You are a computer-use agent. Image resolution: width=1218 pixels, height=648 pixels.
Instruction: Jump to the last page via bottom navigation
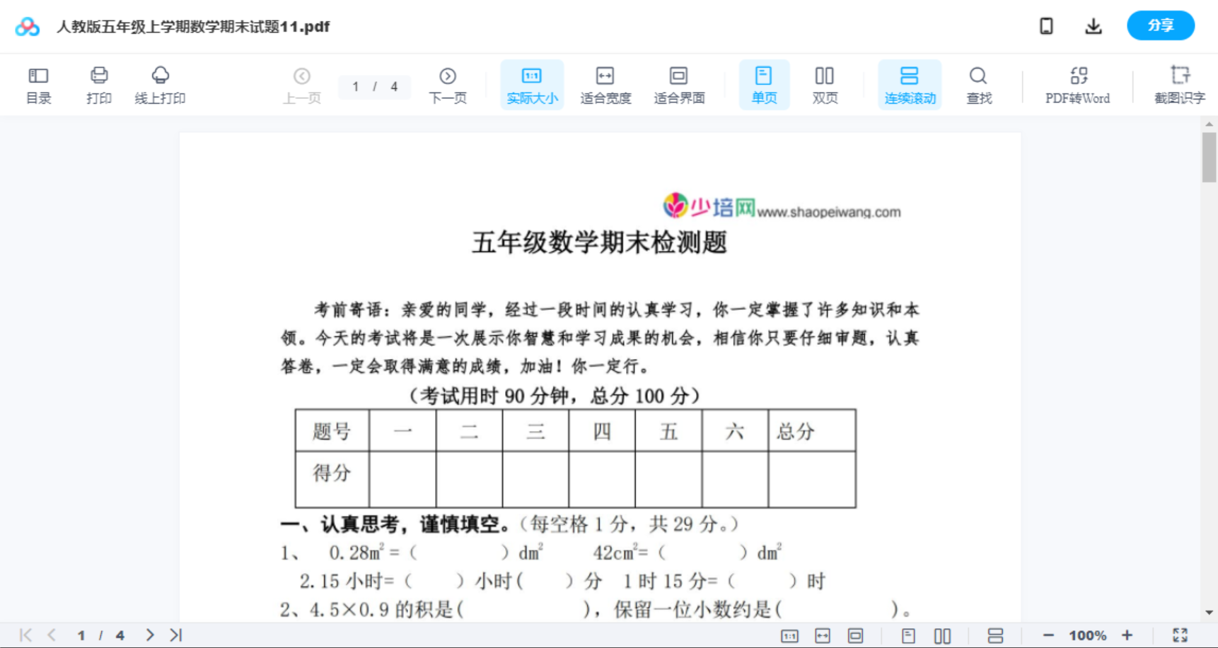tap(174, 635)
